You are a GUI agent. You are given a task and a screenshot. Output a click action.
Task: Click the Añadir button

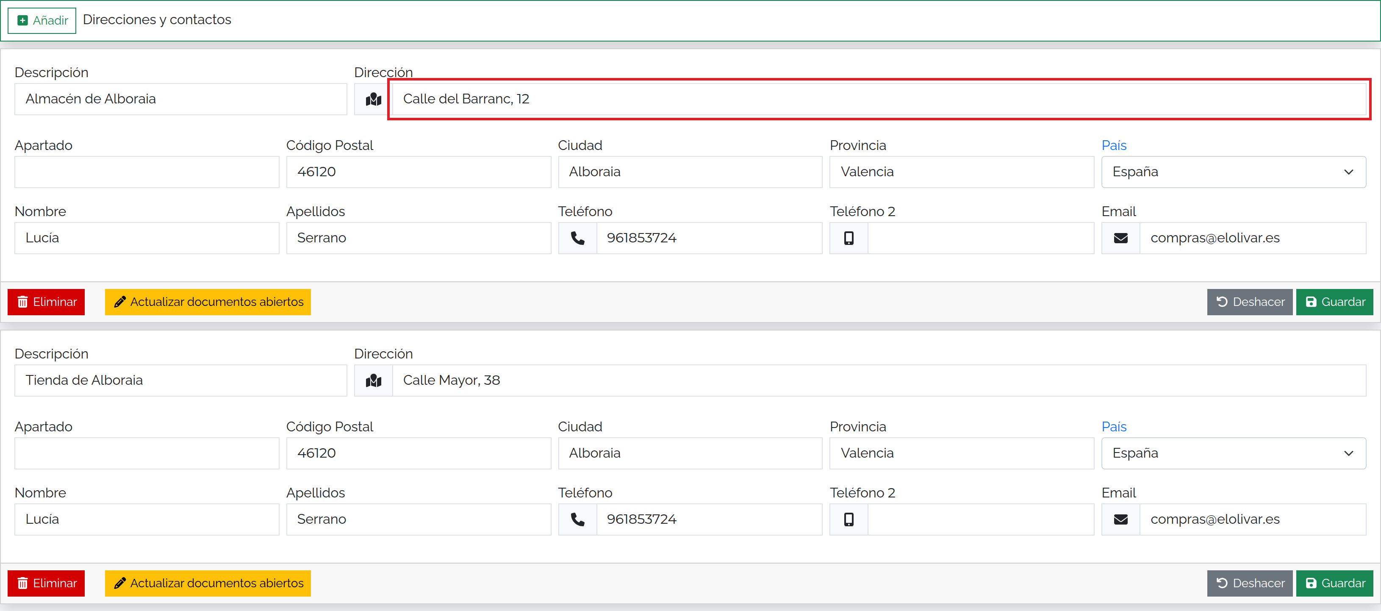click(42, 20)
